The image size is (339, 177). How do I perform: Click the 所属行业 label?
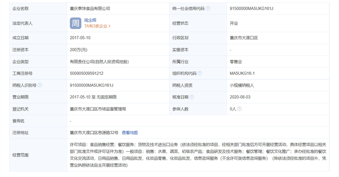tap(180, 61)
